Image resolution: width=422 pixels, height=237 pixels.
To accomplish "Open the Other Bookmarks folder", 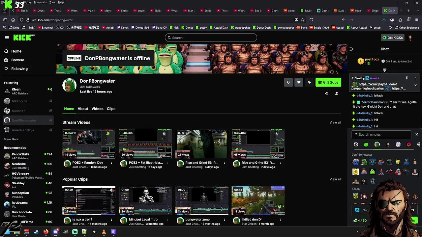I will click(407, 28).
